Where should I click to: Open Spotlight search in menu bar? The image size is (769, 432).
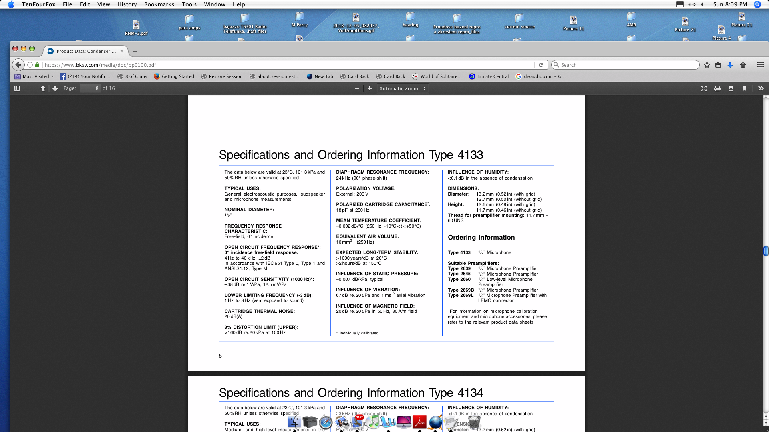coord(757,4)
